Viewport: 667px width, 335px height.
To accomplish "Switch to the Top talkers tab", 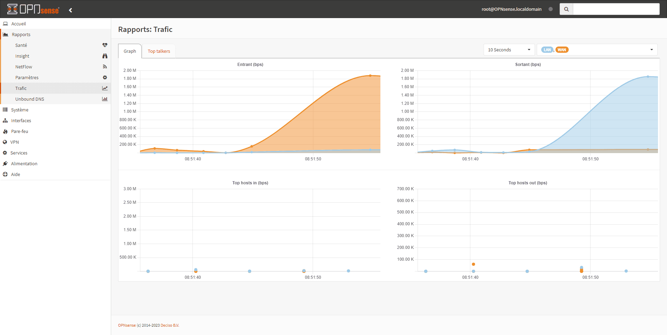I will pyautogui.click(x=159, y=51).
